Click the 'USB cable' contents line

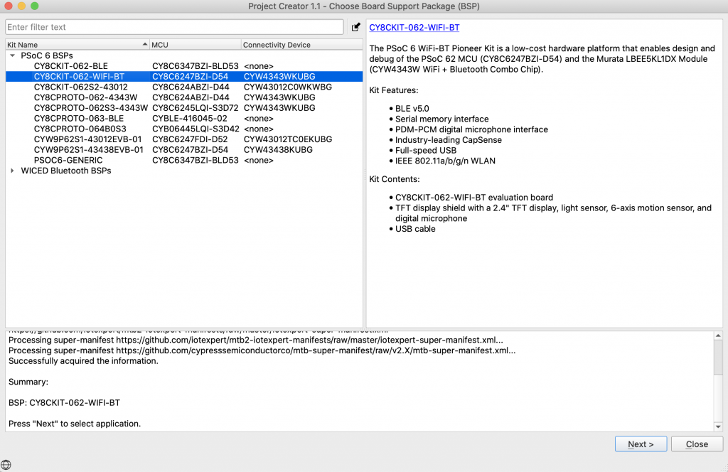point(415,229)
